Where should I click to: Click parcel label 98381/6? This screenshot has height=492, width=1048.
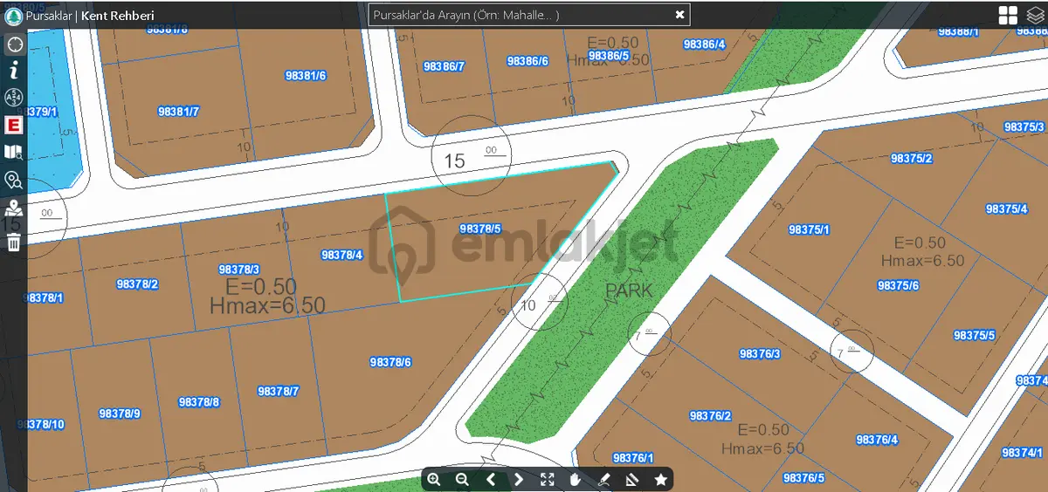[x=306, y=76]
